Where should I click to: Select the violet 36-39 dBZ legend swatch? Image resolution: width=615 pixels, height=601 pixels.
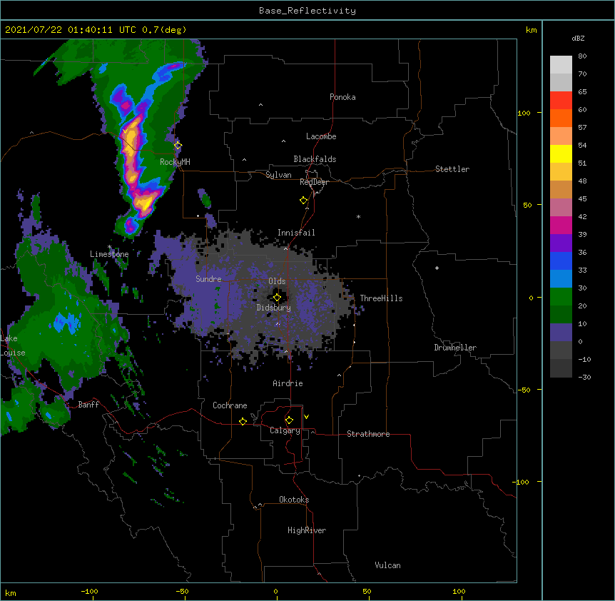(x=561, y=243)
